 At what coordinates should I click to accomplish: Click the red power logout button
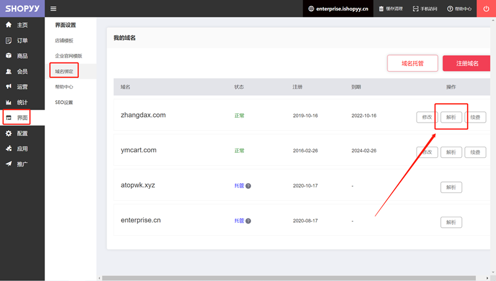click(x=486, y=9)
